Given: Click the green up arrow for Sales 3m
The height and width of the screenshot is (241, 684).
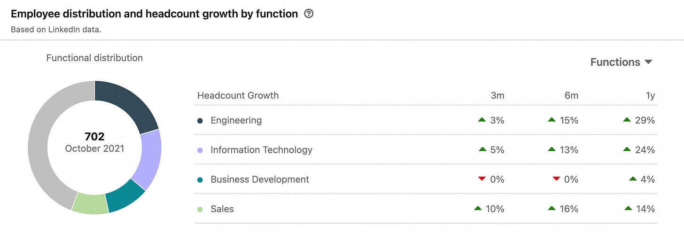Looking at the screenshot, I should click(x=478, y=209).
